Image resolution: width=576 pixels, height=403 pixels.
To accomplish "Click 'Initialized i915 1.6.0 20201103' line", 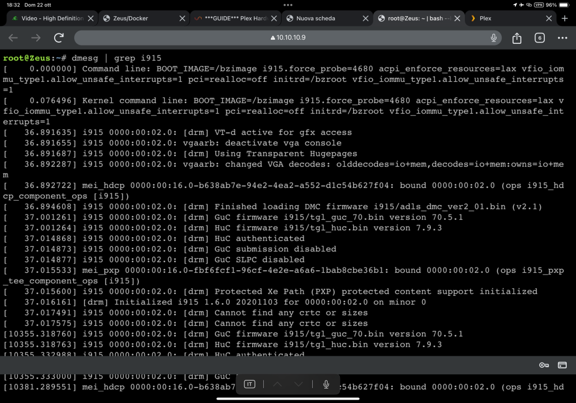I will coord(214,302).
